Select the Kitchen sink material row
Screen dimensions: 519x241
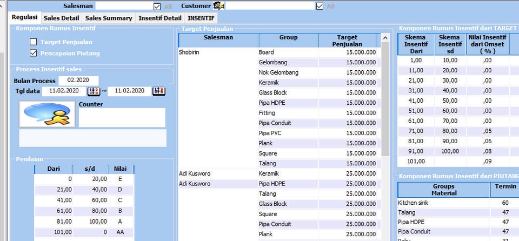click(458, 203)
